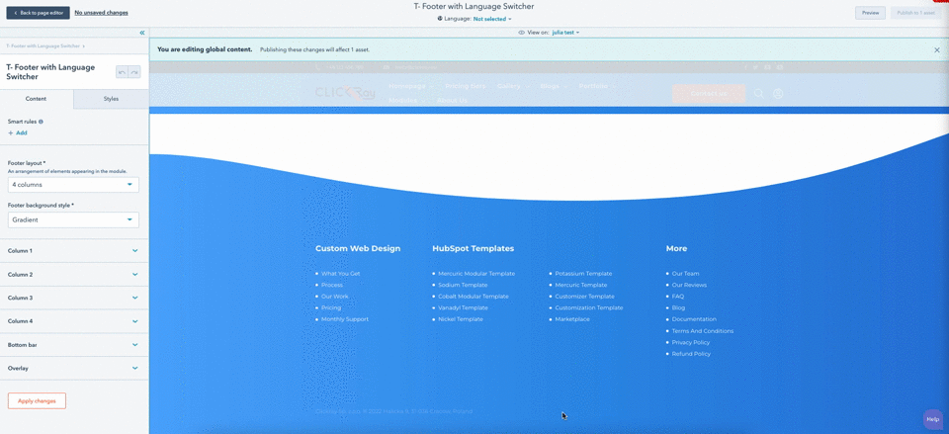Open Smart rules info tooltip icon
The height and width of the screenshot is (434, 949).
(x=41, y=122)
